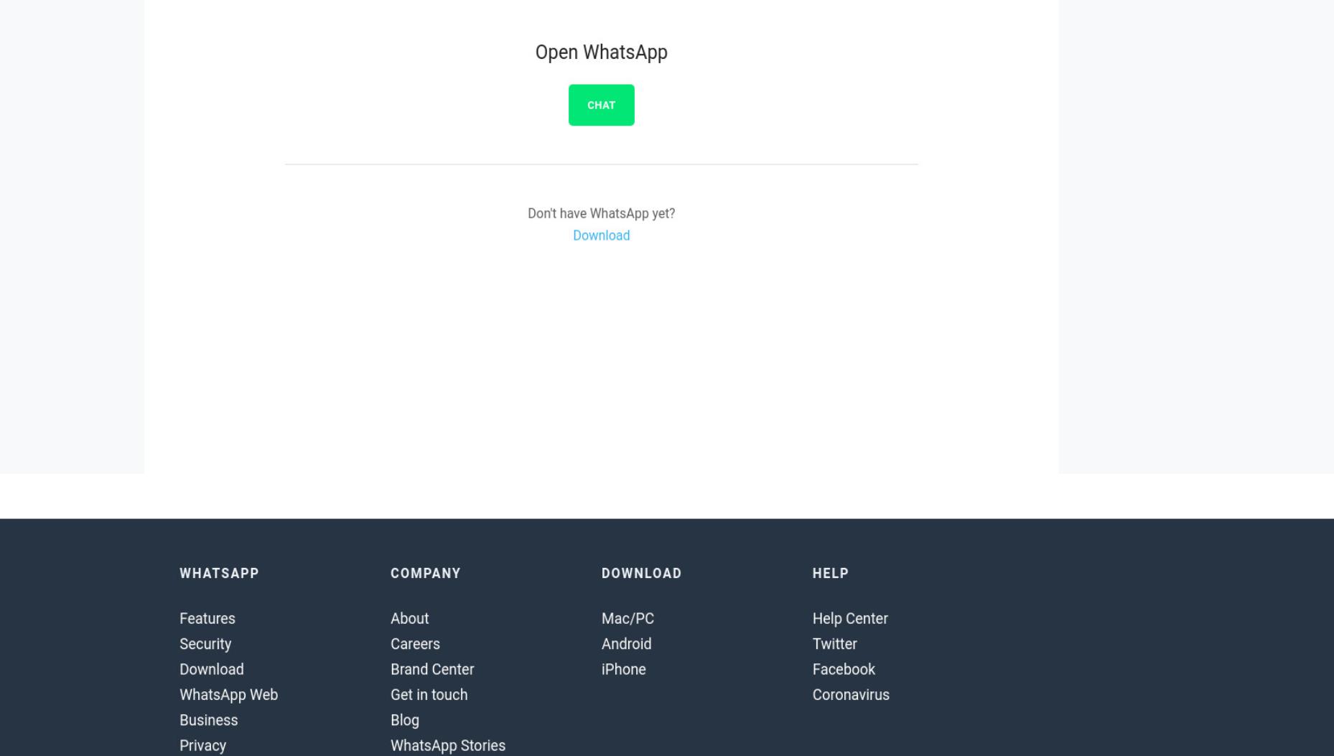Select the Android download link
Screen dimensions: 1334x756
[x=626, y=644]
